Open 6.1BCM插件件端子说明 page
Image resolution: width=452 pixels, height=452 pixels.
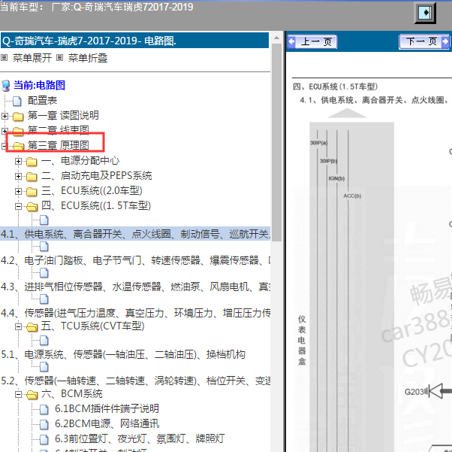[x=107, y=408]
